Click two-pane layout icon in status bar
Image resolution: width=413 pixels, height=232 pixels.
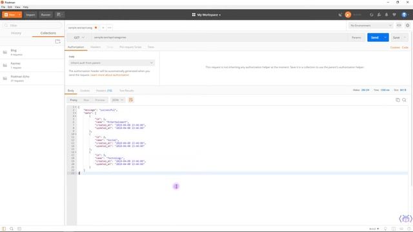pos(394,229)
